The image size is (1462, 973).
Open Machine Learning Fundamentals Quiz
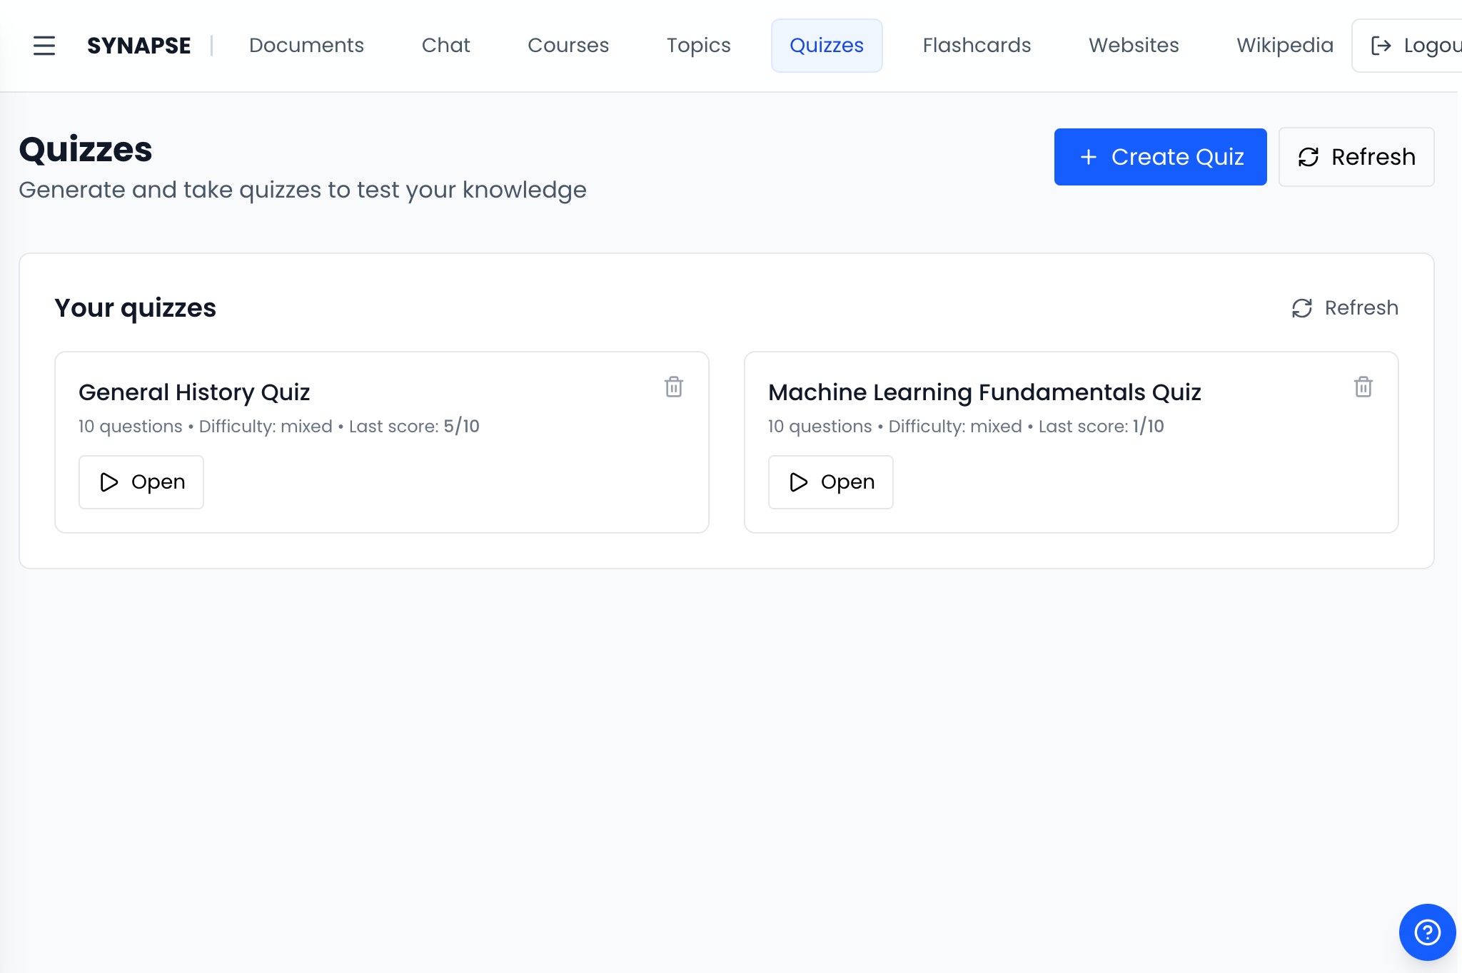click(830, 482)
